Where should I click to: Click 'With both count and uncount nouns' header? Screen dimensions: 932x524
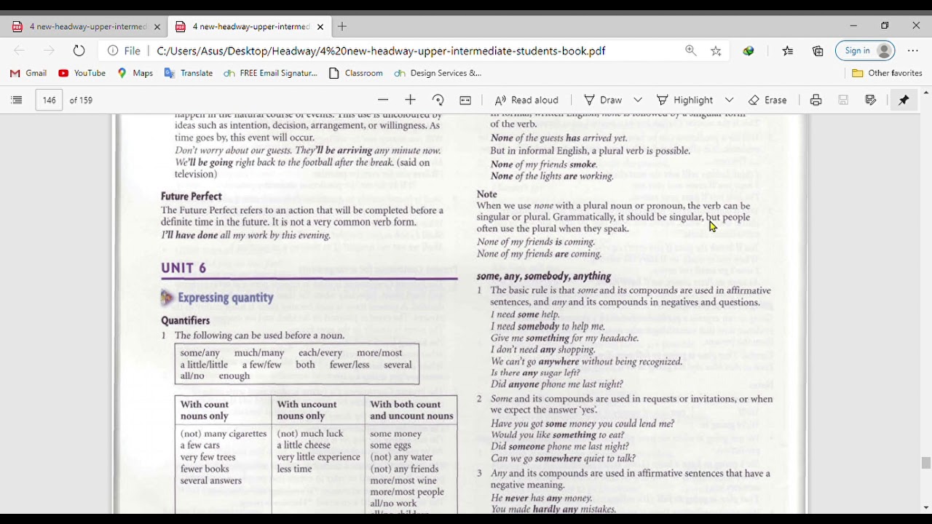click(411, 410)
